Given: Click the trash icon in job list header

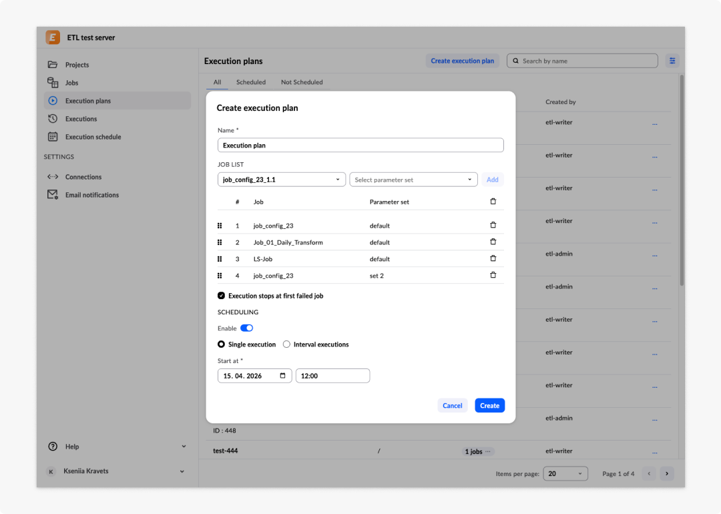Looking at the screenshot, I should click(x=493, y=202).
